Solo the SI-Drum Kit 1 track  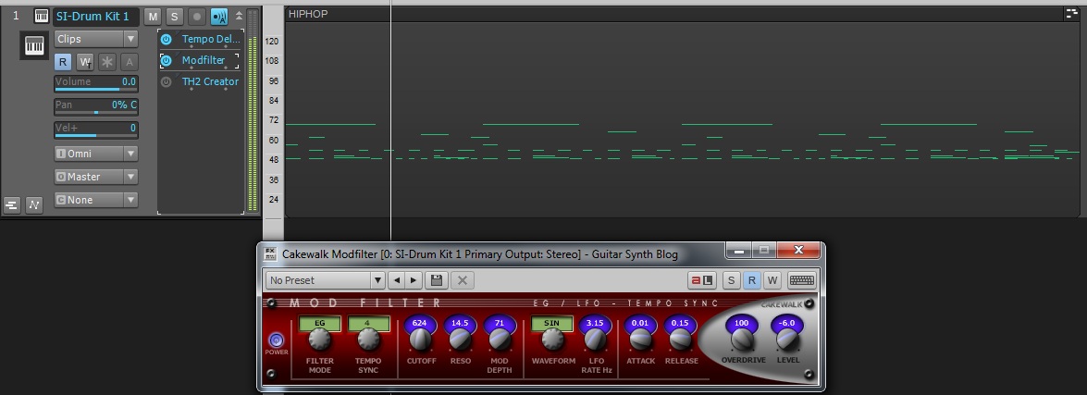click(174, 16)
